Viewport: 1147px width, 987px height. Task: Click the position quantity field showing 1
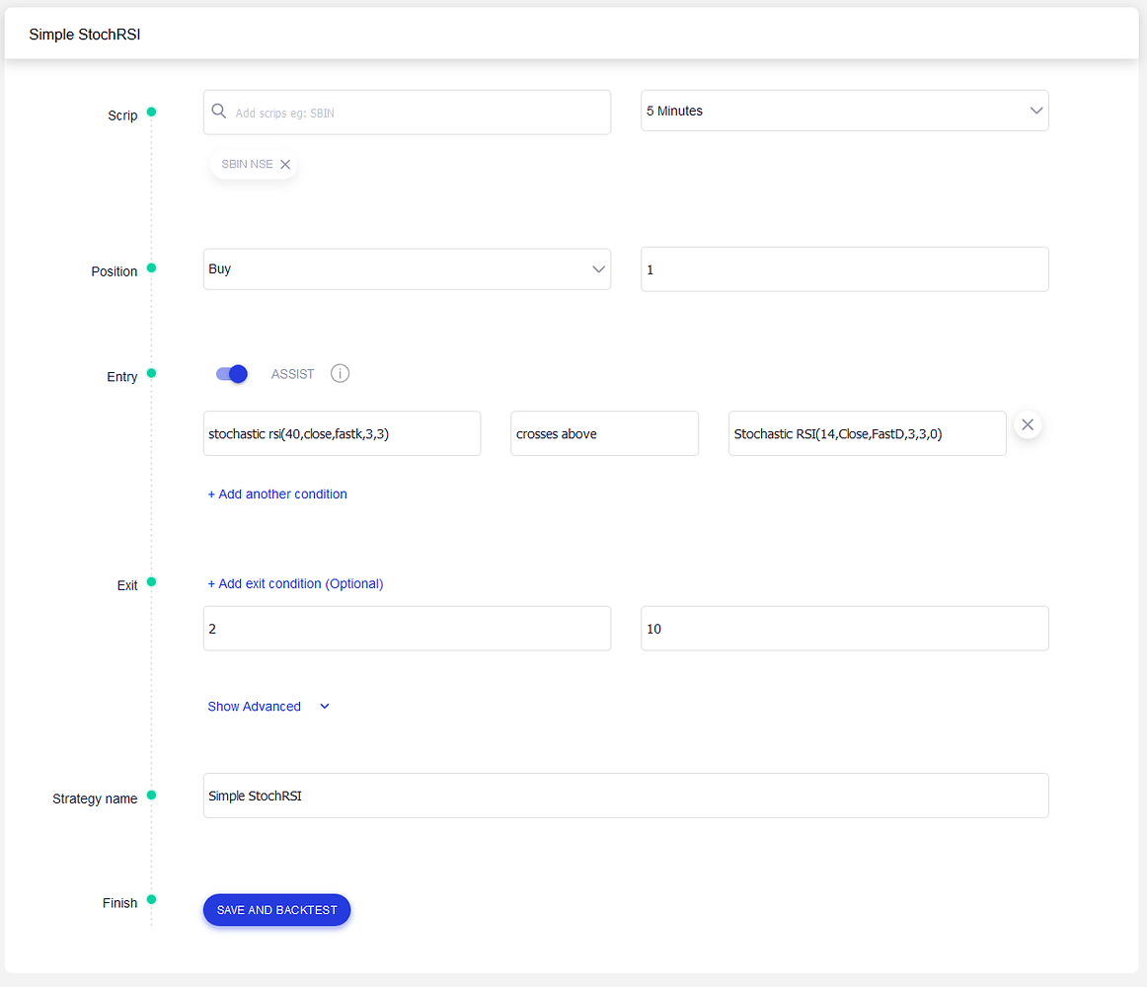pyautogui.click(x=844, y=269)
